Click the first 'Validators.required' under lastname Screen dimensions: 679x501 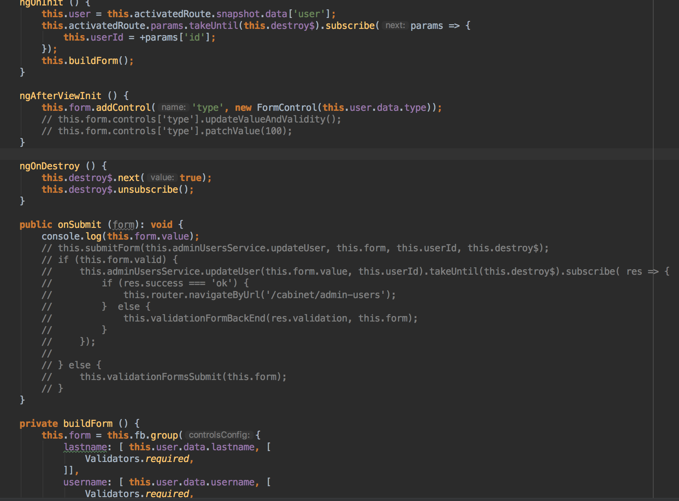pos(137,459)
